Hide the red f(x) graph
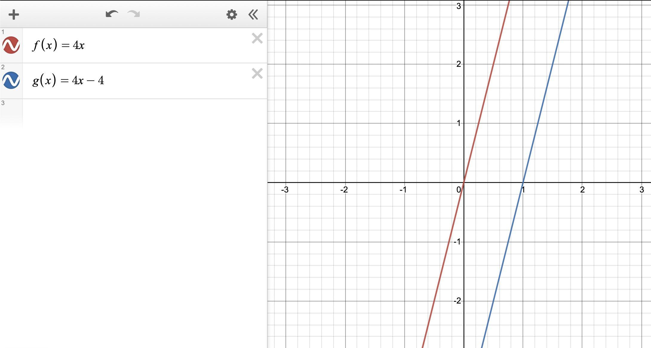 tap(11, 45)
